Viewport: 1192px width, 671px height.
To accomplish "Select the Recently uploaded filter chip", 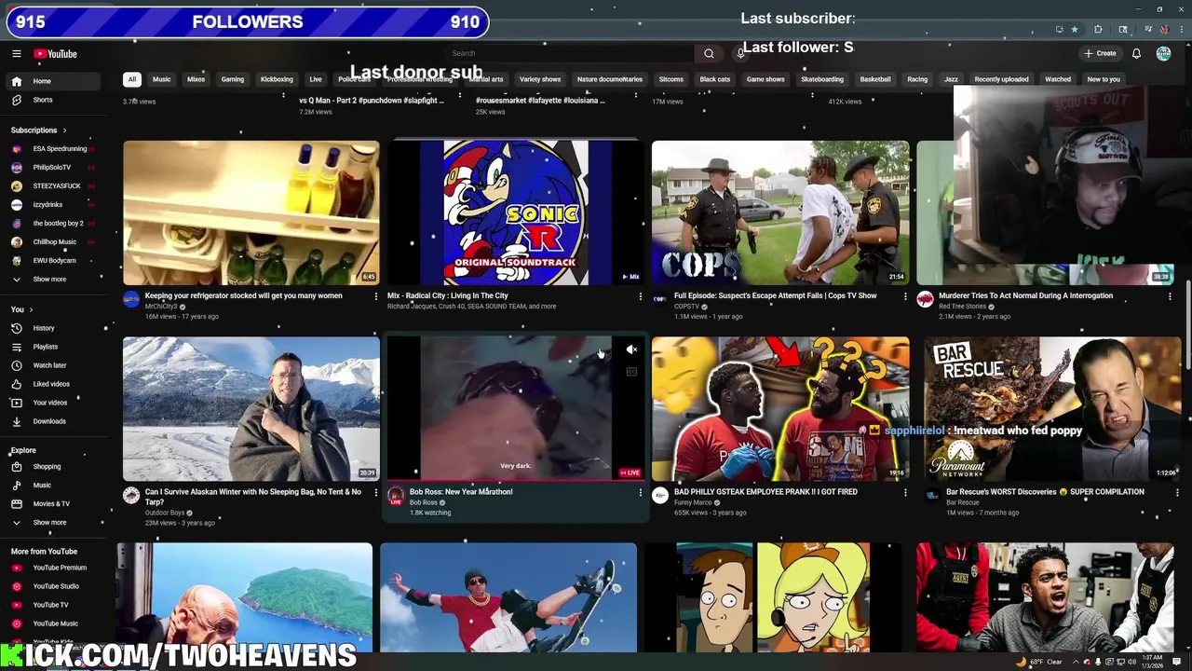I will pos(1001,79).
